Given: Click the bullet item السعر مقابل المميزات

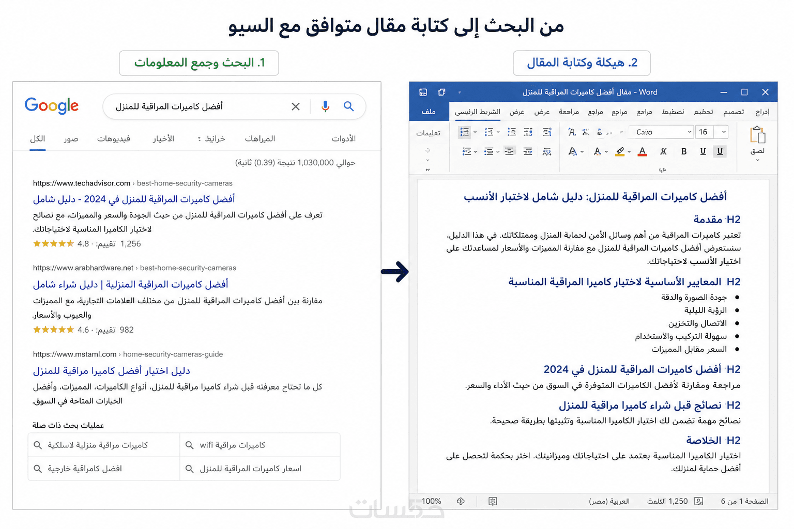Looking at the screenshot, I should [x=689, y=350].
